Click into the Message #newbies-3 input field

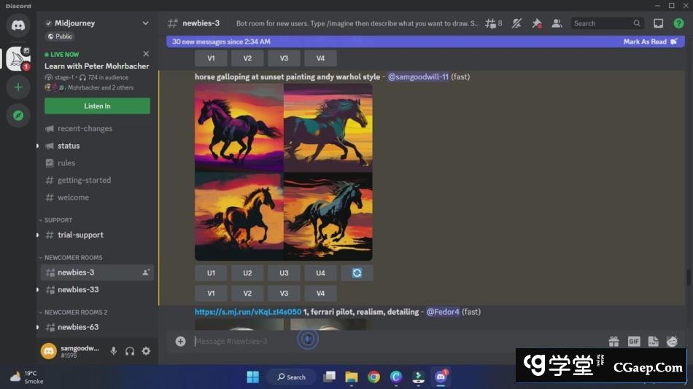tap(241, 341)
